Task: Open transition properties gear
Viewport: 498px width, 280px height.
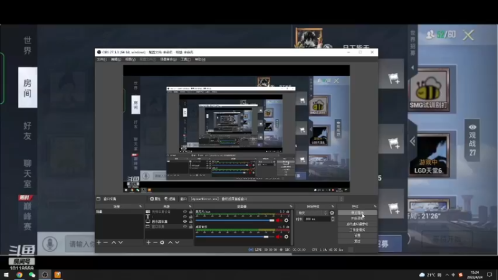Action: [332, 213]
